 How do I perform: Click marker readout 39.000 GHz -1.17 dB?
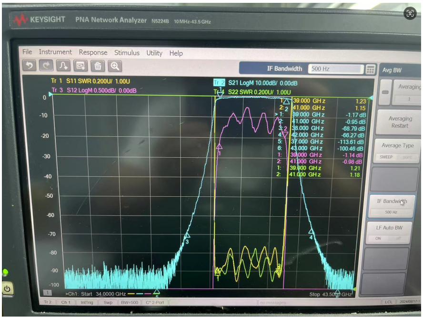321,115
